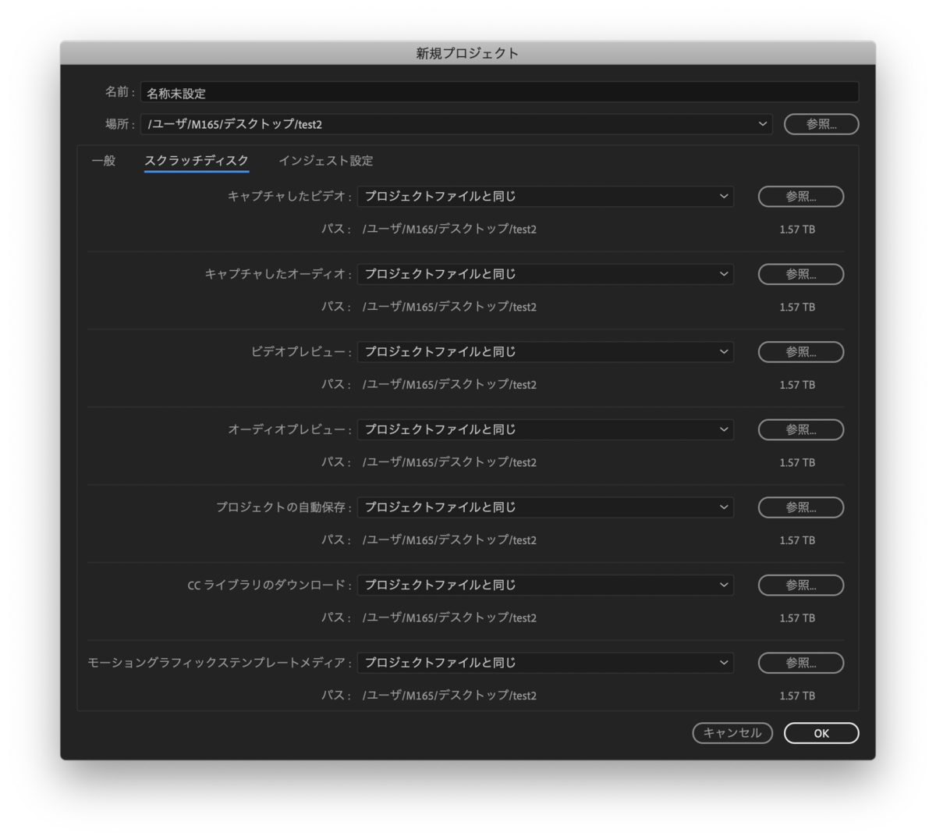Screen dimensions: 936x840
Task: Click 参照 for プロジェクトの自動保存
Action: click(x=801, y=507)
